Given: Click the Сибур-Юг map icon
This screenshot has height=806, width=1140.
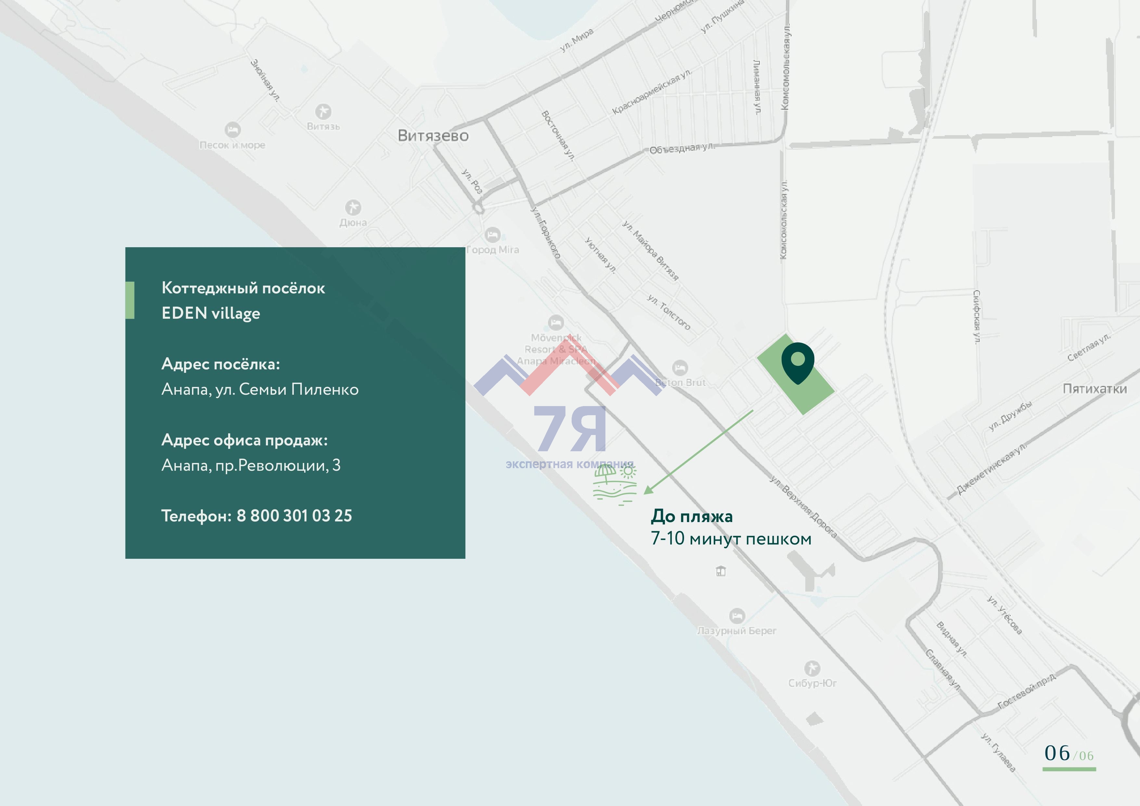Looking at the screenshot, I should click(x=812, y=668).
